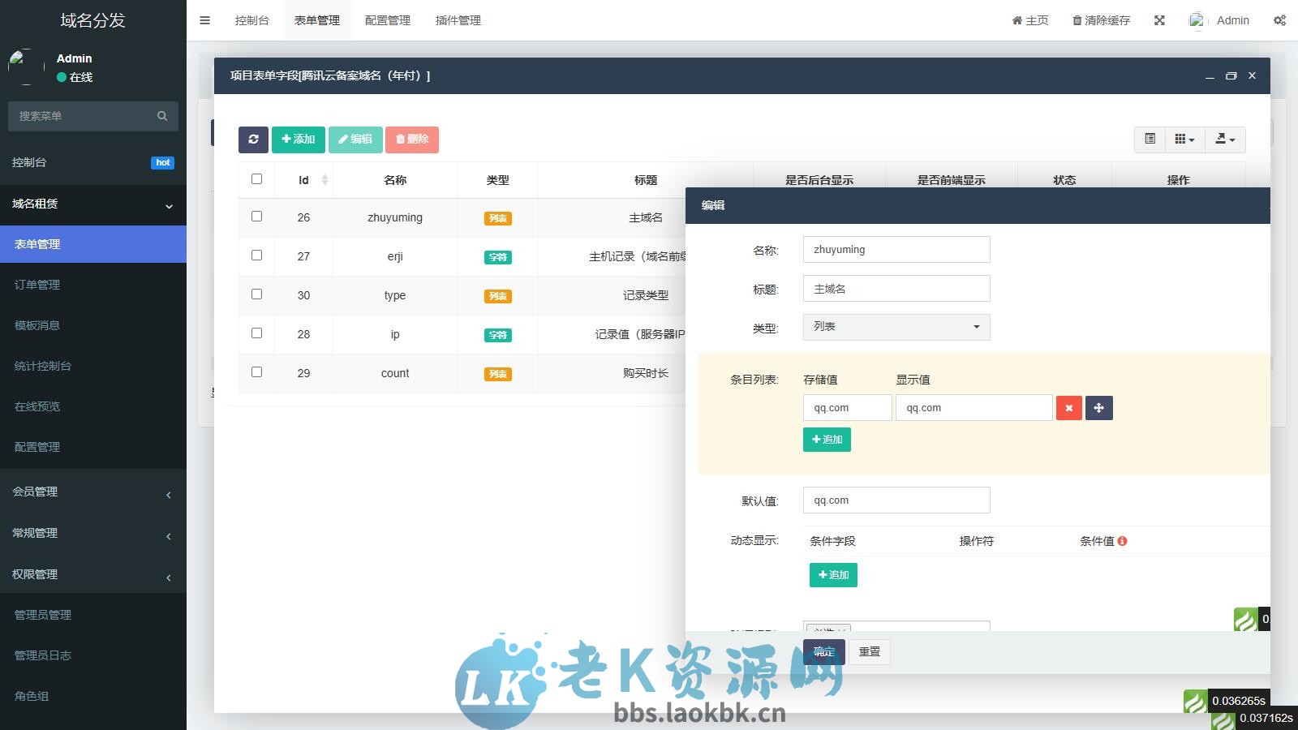Switch to the 插件管理 tab
Screen dimensions: 1298x730
[x=458, y=19]
